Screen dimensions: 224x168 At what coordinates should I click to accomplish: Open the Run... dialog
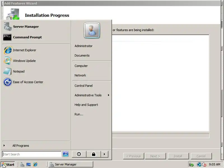click(79, 114)
